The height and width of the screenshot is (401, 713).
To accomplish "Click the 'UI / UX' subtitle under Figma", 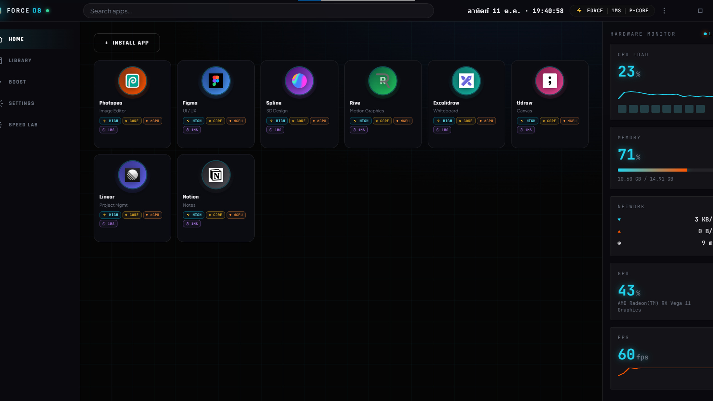I will [x=189, y=111].
